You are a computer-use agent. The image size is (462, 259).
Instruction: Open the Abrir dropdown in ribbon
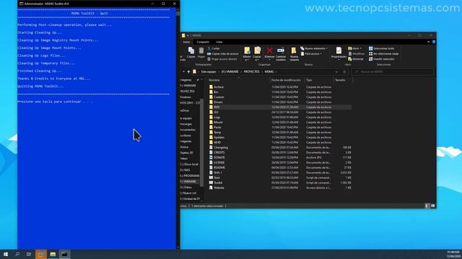354,48
